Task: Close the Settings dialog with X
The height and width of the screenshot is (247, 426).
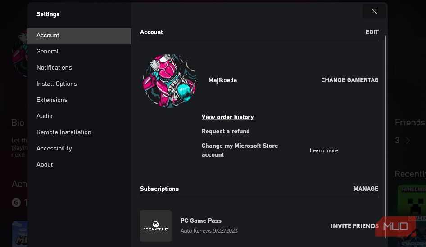Action: pos(374,12)
